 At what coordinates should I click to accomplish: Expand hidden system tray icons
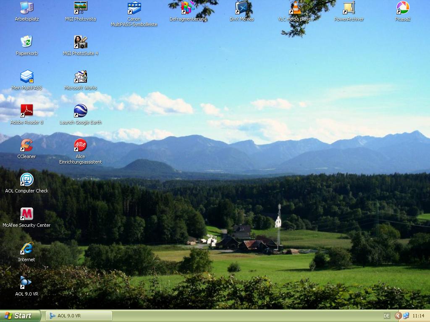(x=398, y=316)
